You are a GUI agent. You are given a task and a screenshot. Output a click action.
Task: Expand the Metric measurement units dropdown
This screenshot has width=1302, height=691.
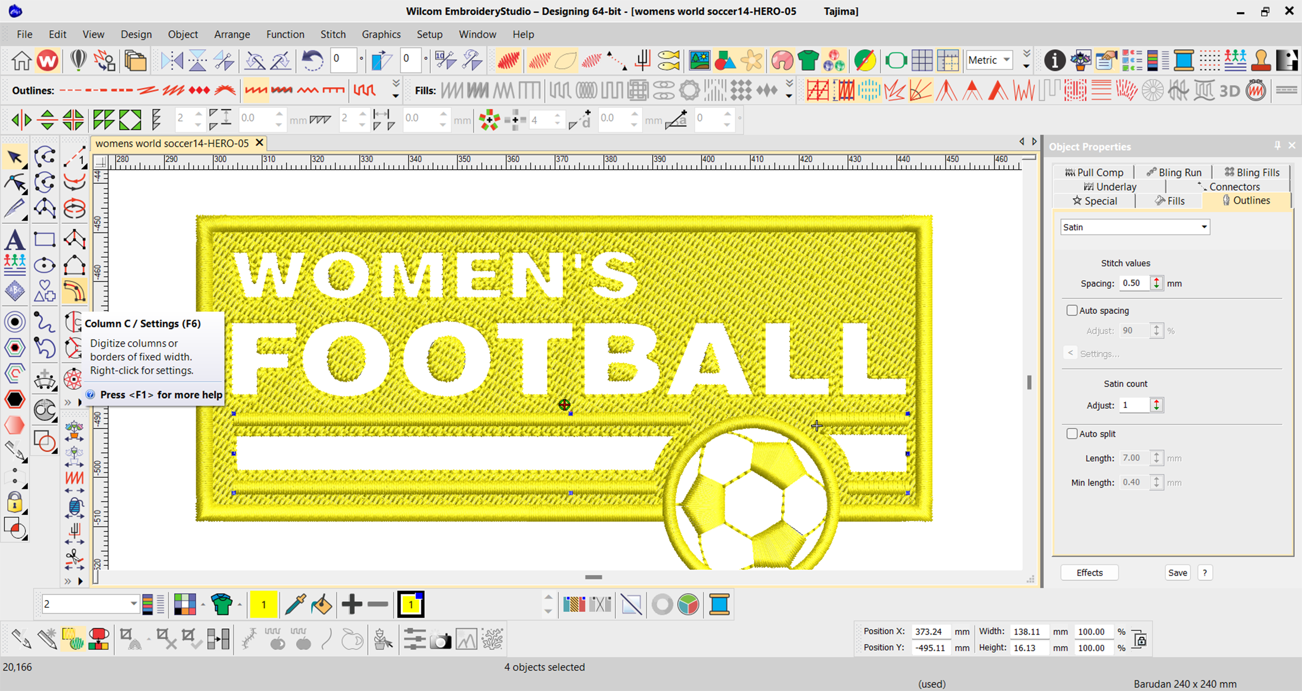[x=1007, y=60]
